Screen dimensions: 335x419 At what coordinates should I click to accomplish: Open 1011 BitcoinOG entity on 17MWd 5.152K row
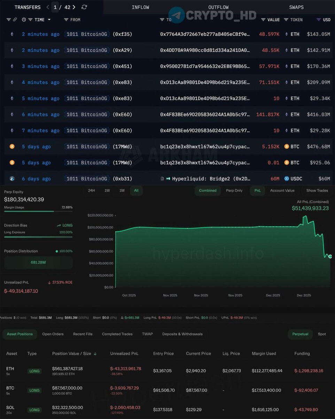tap(87, 147)
